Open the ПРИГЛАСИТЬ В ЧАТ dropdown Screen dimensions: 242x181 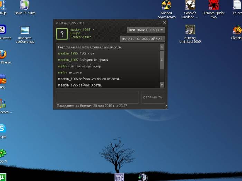pos(146,30)
